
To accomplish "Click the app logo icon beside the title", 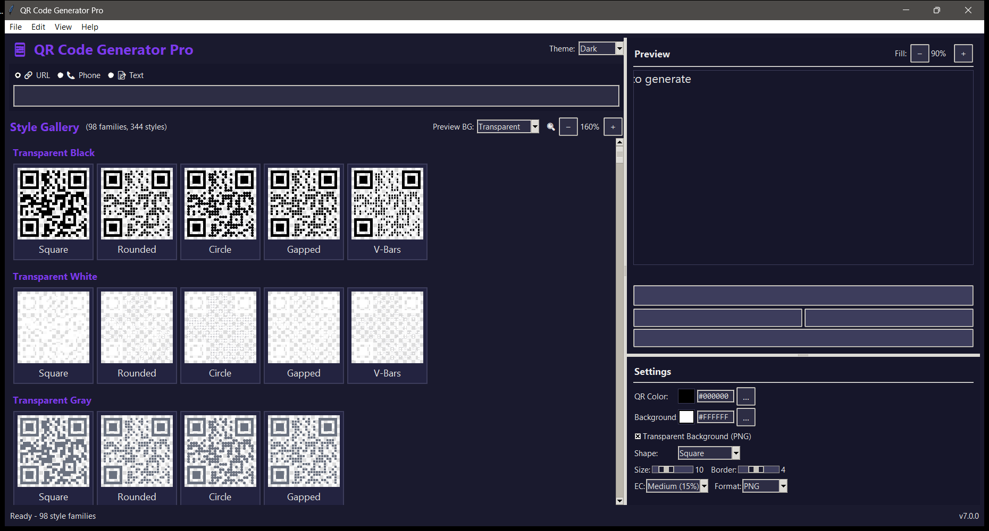I will pos(20,49).
